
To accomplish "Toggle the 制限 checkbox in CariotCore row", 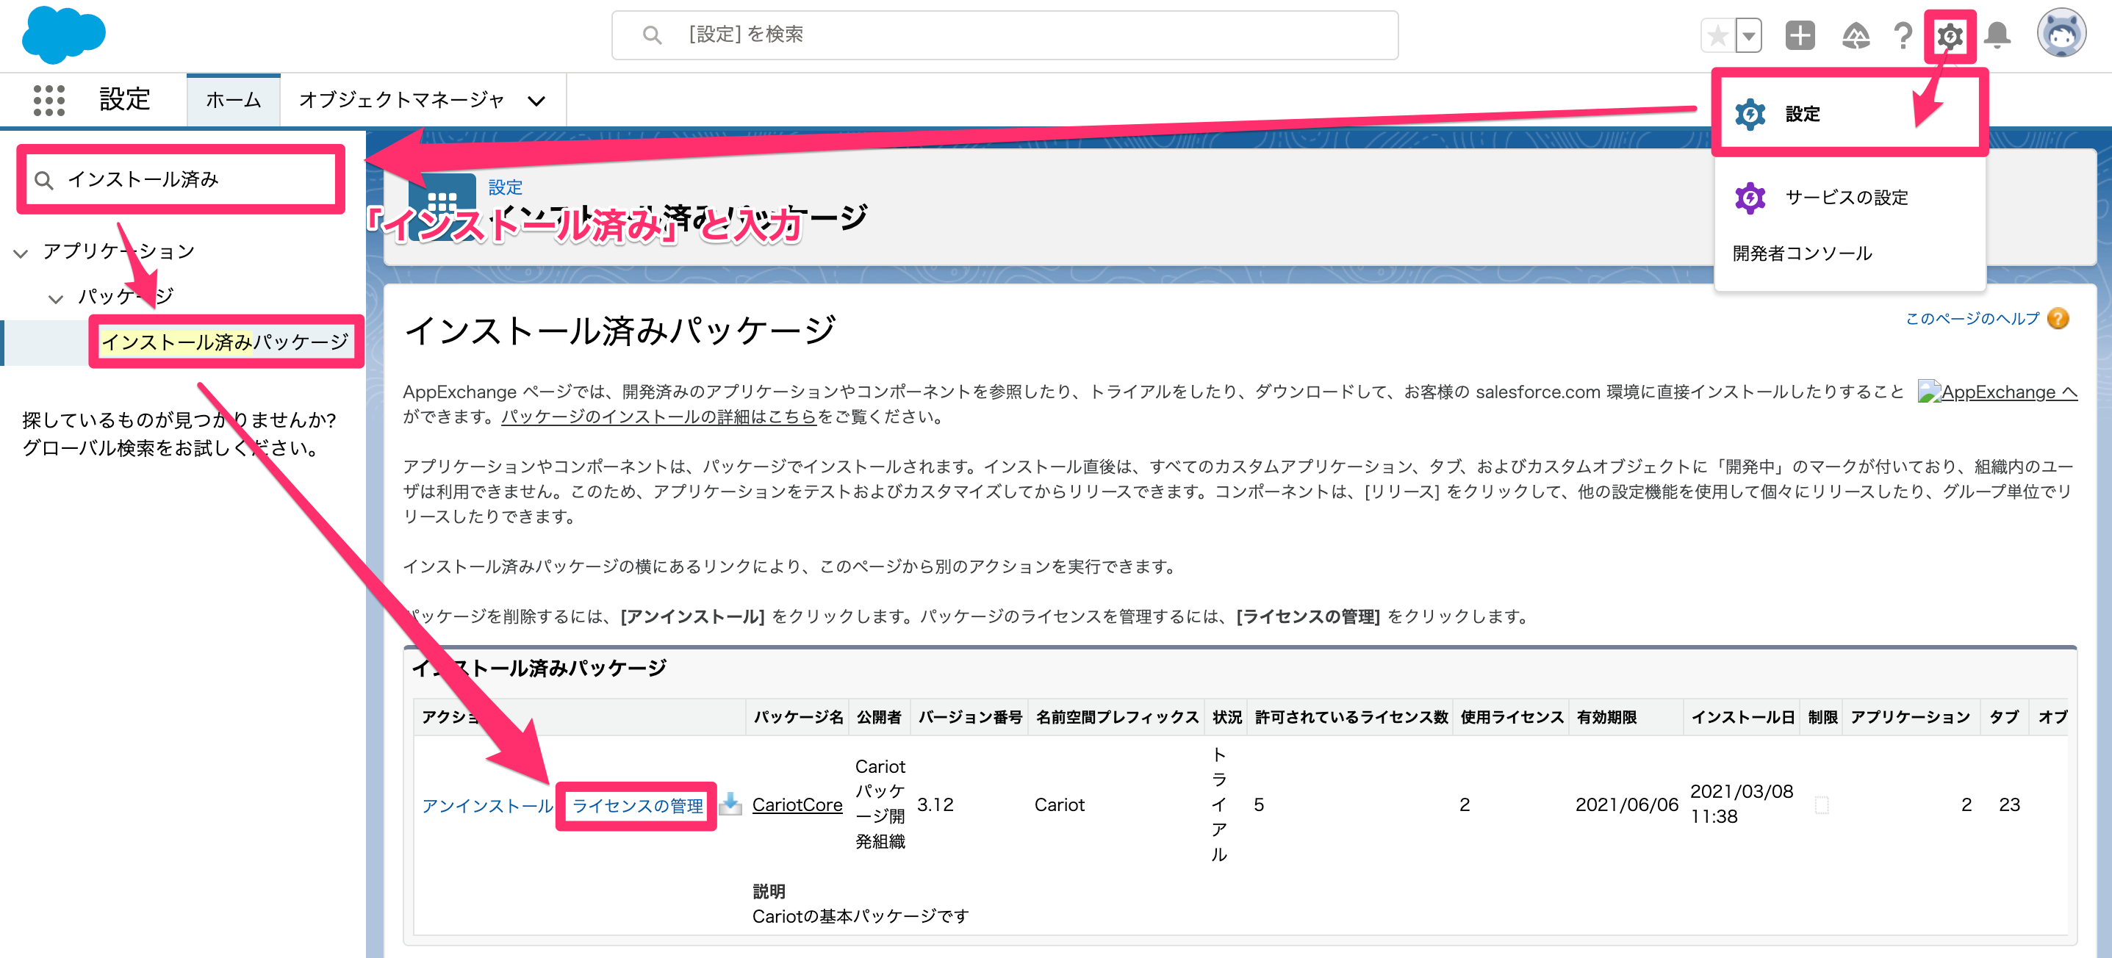I will point(1821,804).
